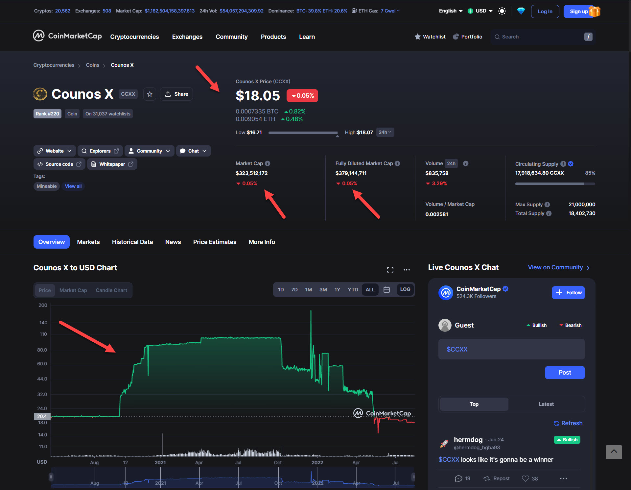The width and height of the screenshot is (631, 490).
Task: Click the CoinMarketCap chat avatar
Action: pos(446,292)
